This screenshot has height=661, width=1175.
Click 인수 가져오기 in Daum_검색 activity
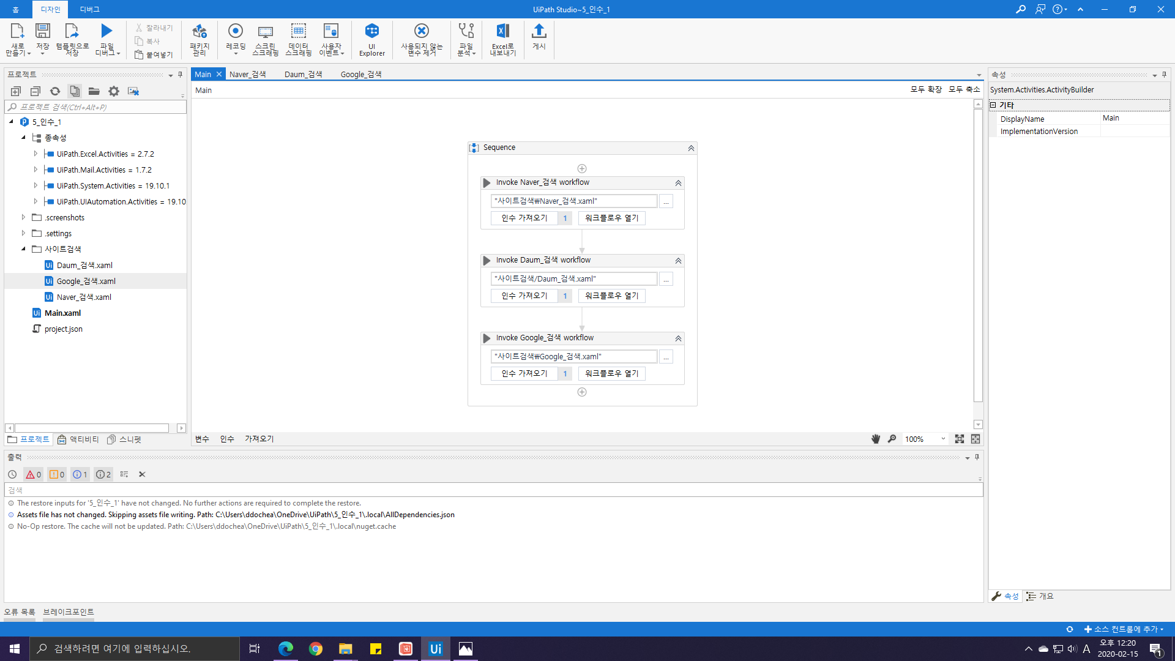(x=524, y=296)
